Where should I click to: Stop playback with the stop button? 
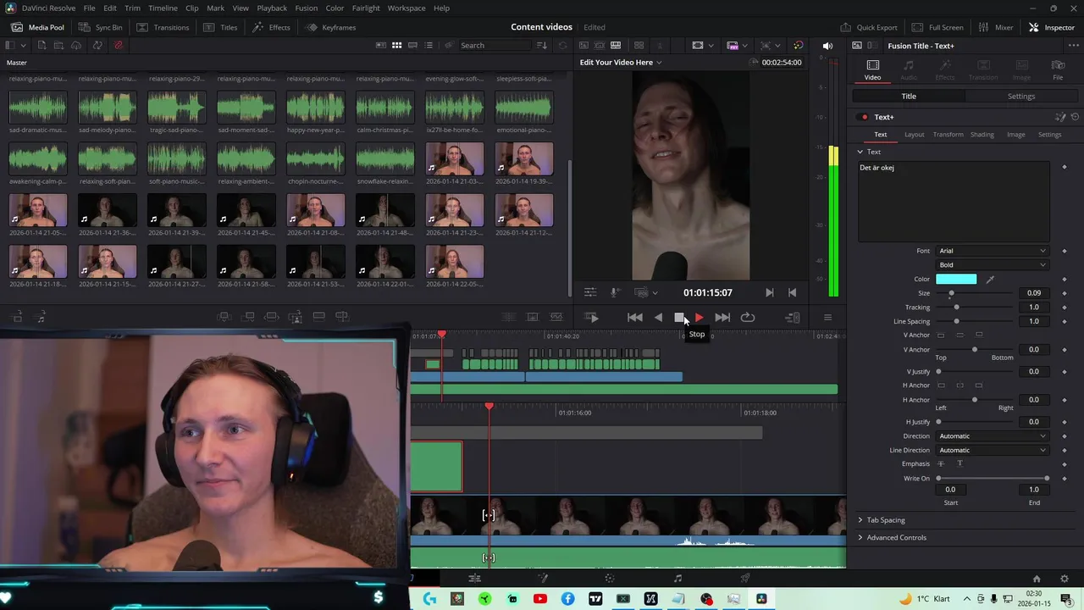click(x=679, y=317)
